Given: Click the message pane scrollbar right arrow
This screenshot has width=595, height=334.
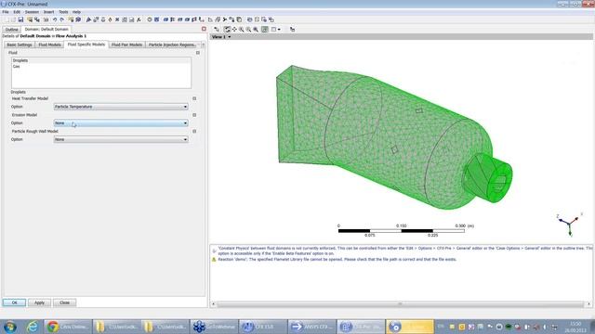Looking at the screenshot, I should point(588,303).
